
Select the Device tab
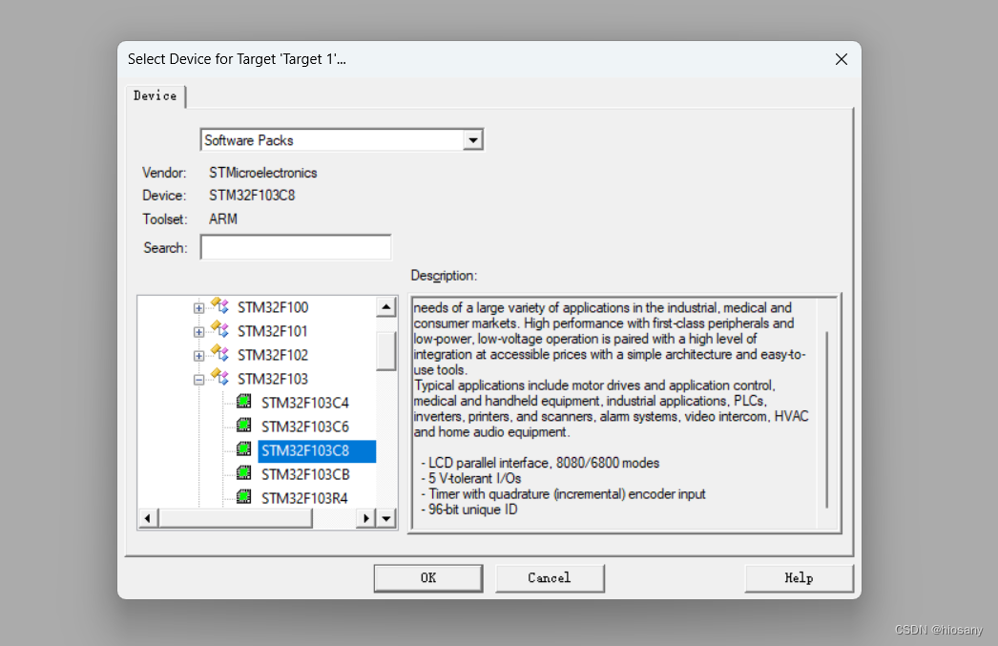click(x=155, y=95)
